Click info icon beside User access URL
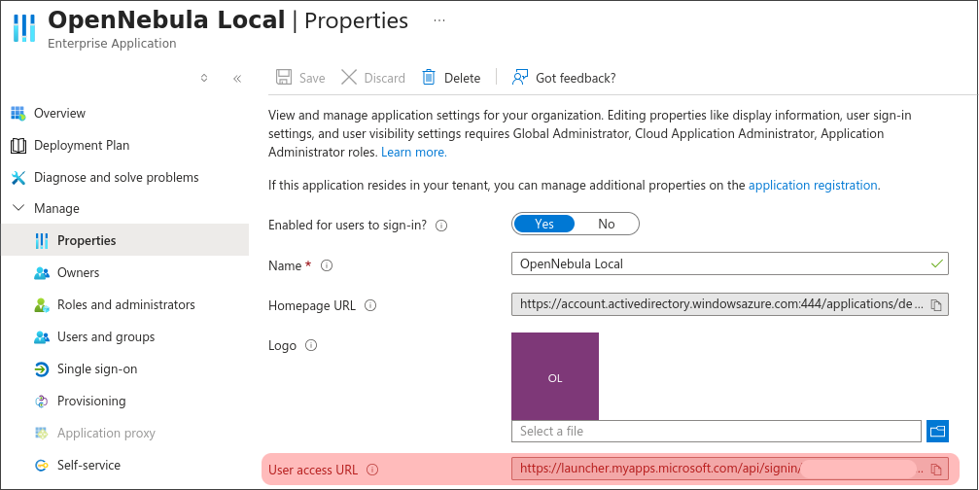The image size is (979, 490). tap(372, 471)
